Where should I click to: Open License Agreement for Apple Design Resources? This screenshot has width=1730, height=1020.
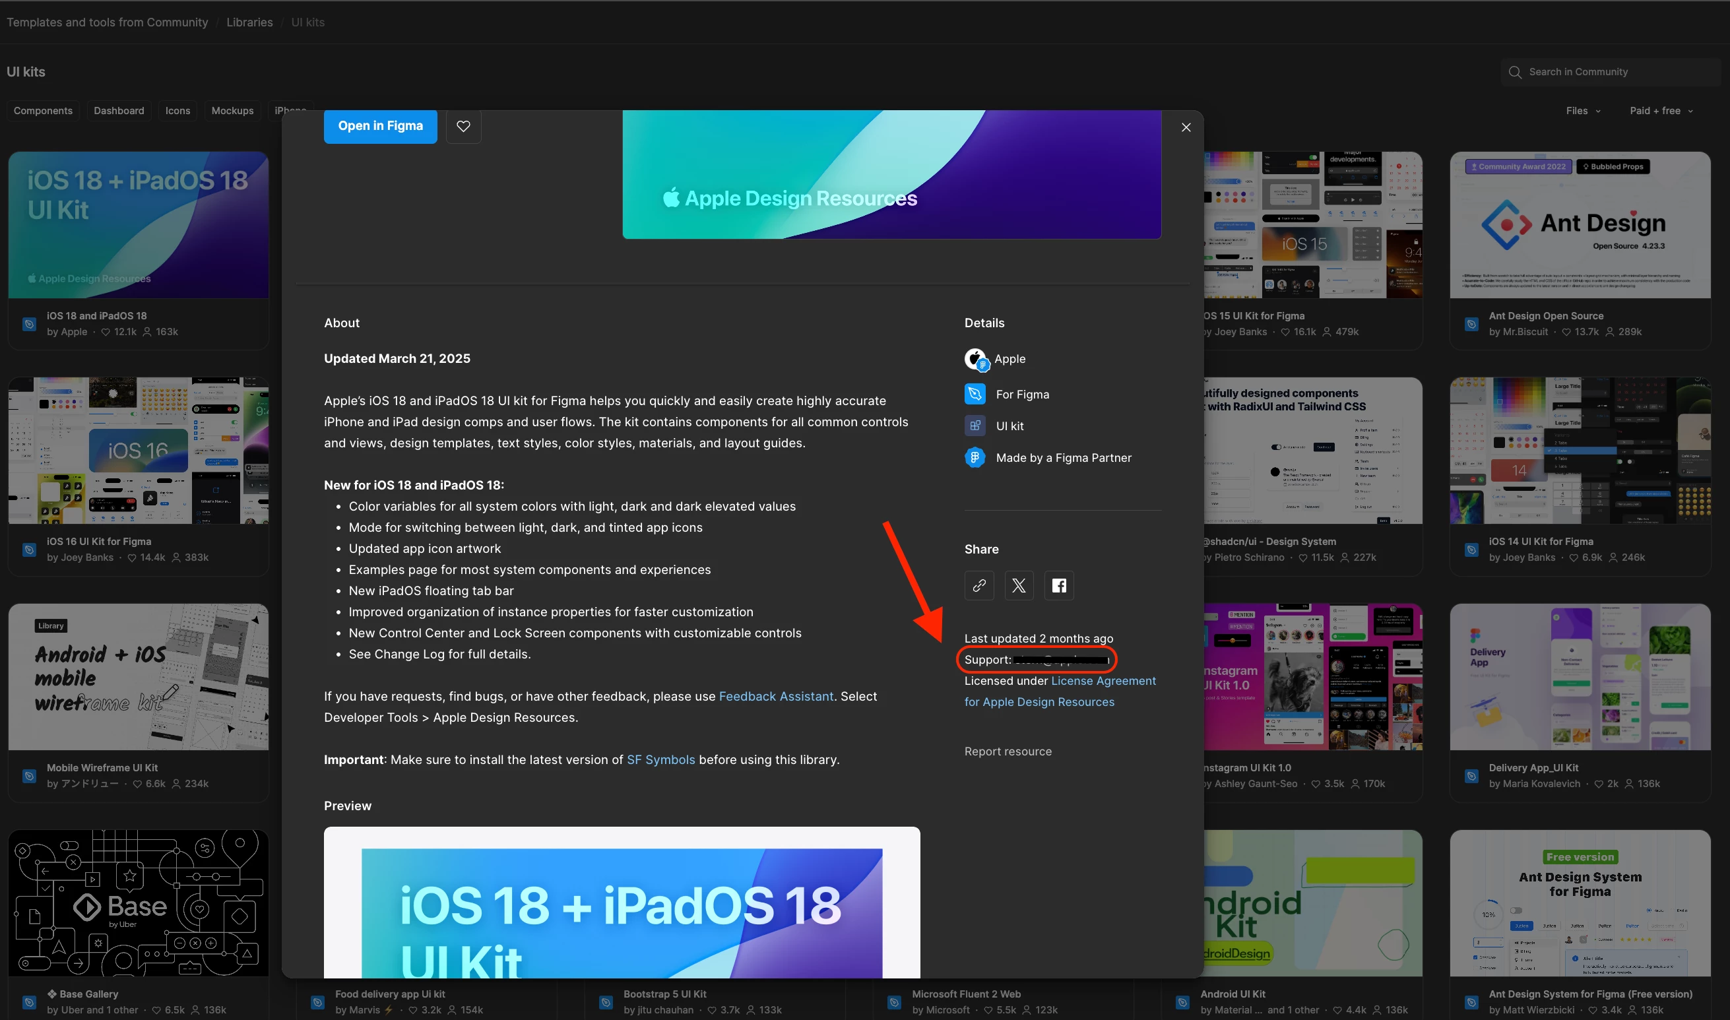click(1060, 691)
